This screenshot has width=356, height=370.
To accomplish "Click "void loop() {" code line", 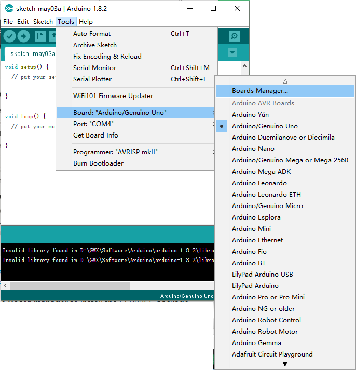I will [x=25, y=116].
